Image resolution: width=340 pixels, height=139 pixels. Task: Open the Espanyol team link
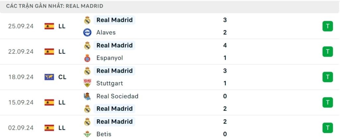[110, 58]
